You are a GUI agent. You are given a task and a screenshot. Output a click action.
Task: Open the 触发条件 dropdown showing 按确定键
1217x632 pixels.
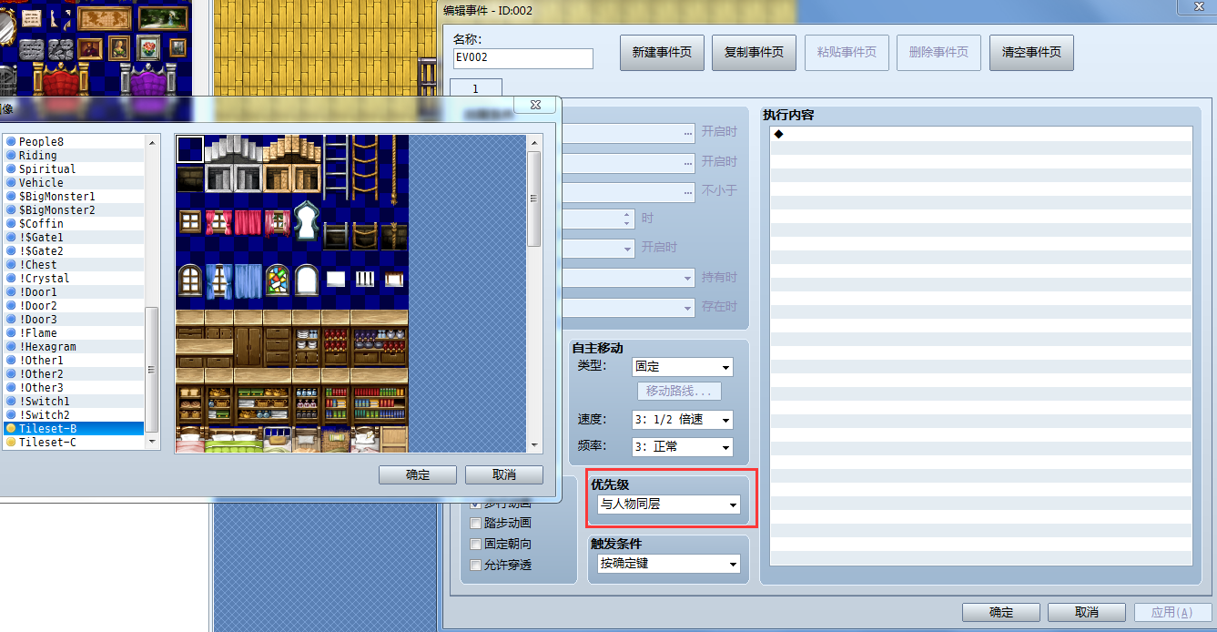(x=668, y=564)
